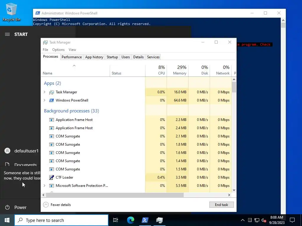Open the Power options icon
Screen dimensions: 302x226
pyautogui.click(x=7, y=207)
